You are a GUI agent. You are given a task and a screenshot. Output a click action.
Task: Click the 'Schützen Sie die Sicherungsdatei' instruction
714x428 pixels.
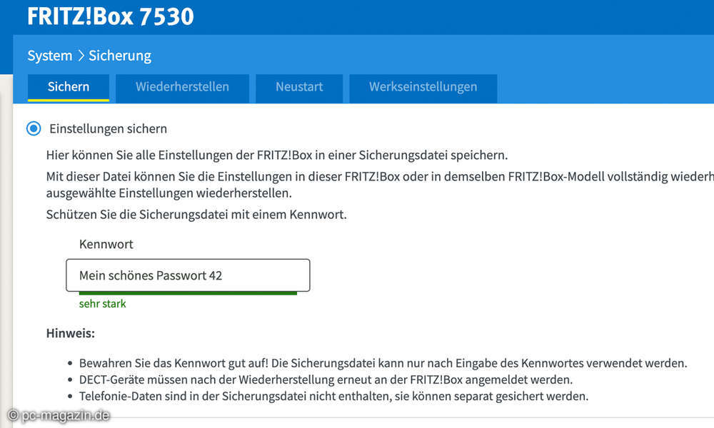click(x=196, y=215)
